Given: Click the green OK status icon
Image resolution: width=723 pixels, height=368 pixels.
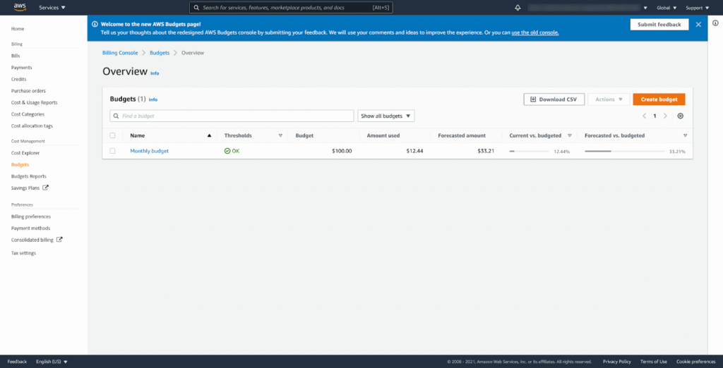Looking at the screenshot, I should coord(227,151).
